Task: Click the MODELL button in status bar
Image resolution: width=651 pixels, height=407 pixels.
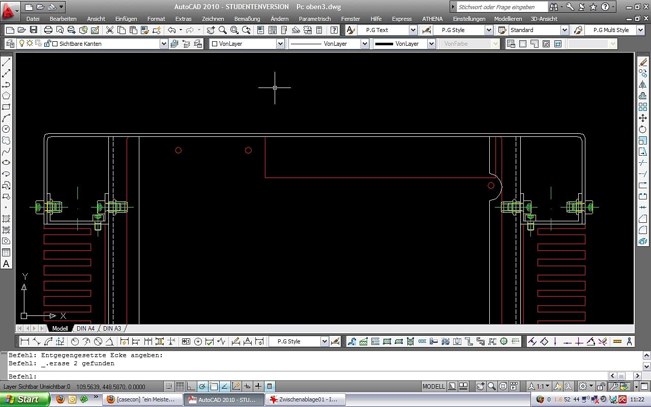Action: [434, 387]
